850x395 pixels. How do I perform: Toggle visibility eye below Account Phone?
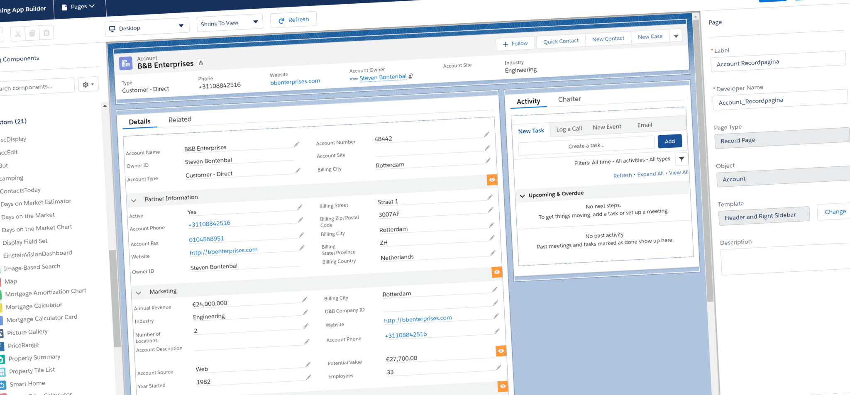pyautogui.click(x=501, y=351)
